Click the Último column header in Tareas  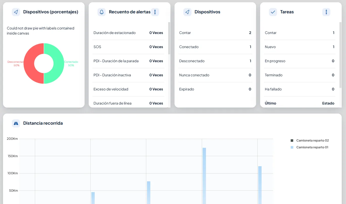270,103
